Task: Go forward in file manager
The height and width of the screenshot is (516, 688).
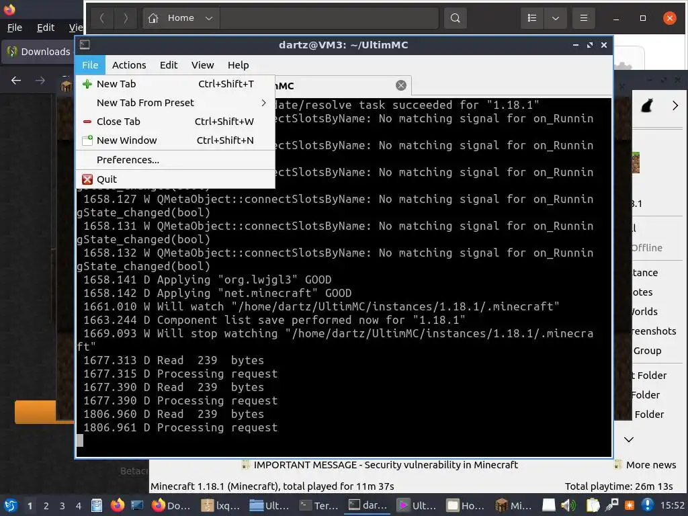Action: pos(126,18)
